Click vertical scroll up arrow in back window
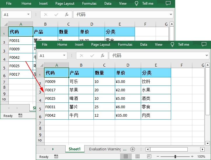This screenshot has width=211, height=160. coord(172,24)
